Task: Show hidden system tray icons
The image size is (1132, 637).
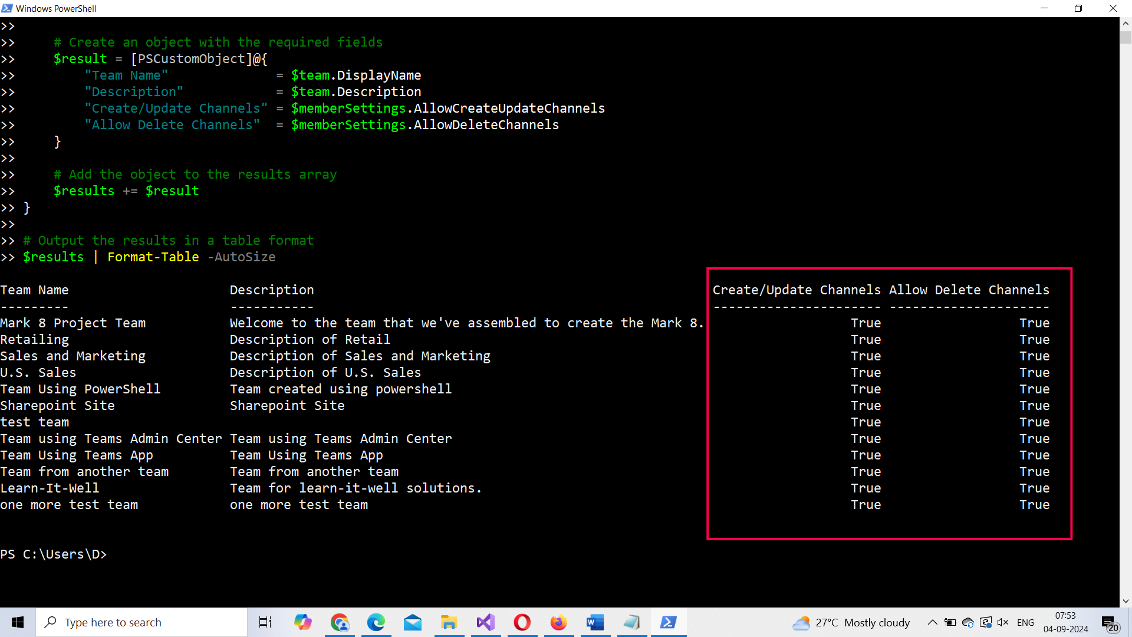Action: pos(932,622)
